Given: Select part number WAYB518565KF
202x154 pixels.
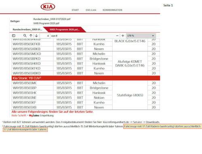Looking at the screenshot, I should pyautogui.click(x=24, y=102).
